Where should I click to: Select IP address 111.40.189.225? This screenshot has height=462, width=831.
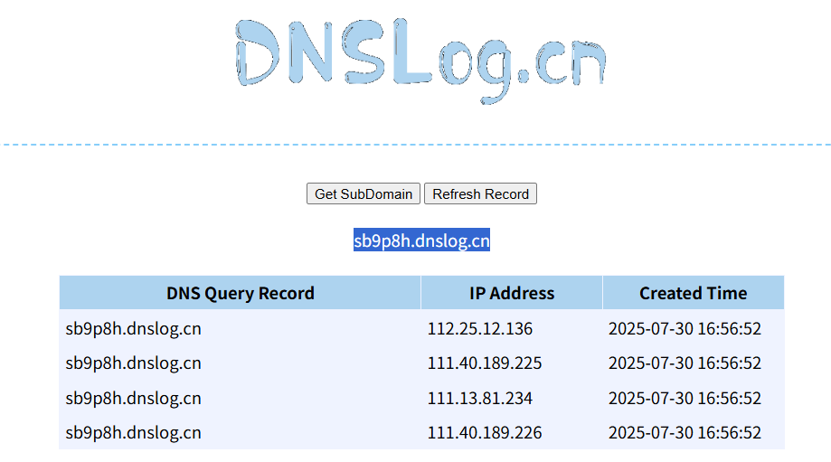485,363
